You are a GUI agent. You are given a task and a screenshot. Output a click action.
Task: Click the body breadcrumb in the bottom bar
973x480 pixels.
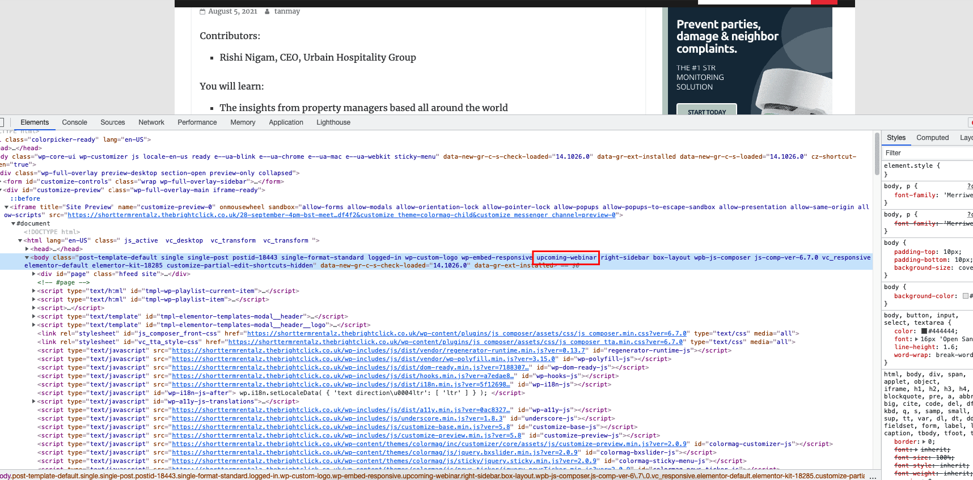(432, 476)
